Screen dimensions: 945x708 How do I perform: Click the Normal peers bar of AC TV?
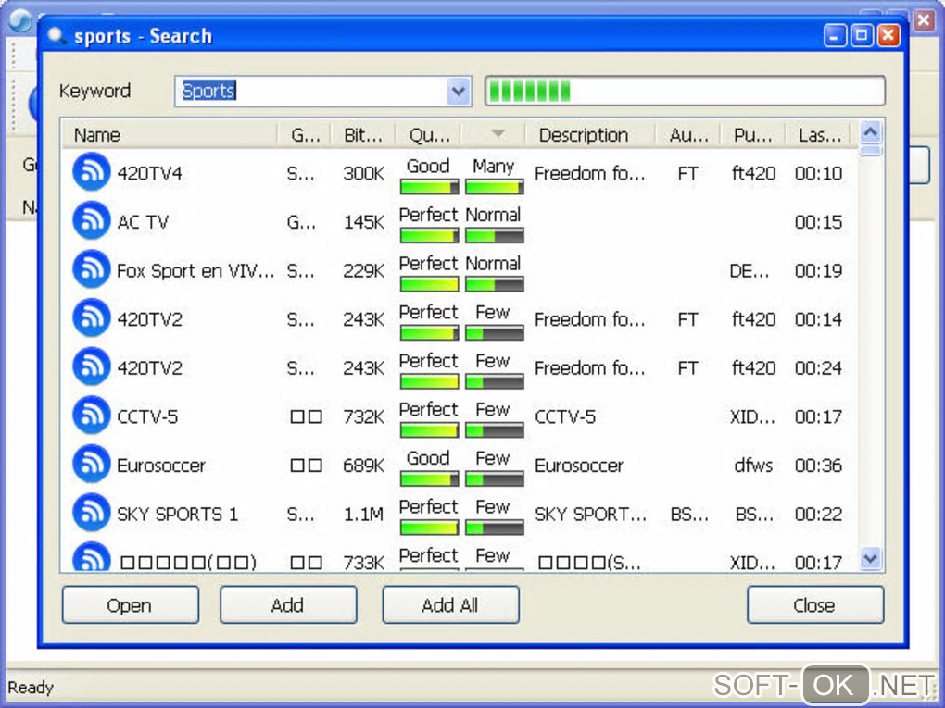pos(494,236)
